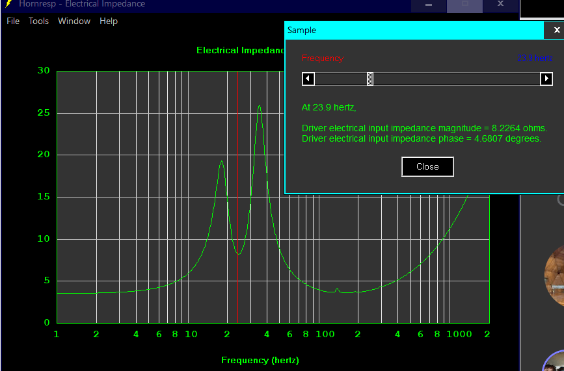This screenshot has height=371, width=564.
Task: Click the impedance phase 4.6807 degrees line
Action: [422, 138]
